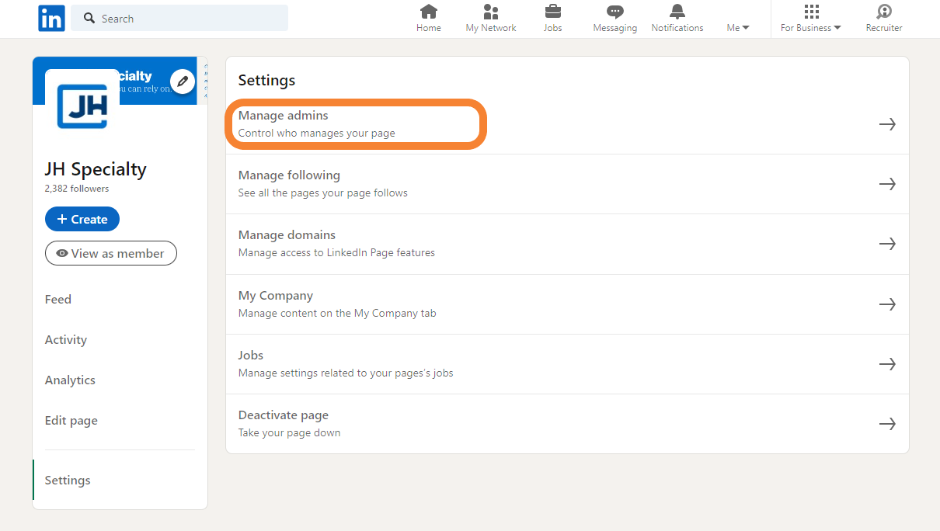Open Manage domains setting
Image resolution: width=940 pixels, height=531 pixels.
coord(567,244)
